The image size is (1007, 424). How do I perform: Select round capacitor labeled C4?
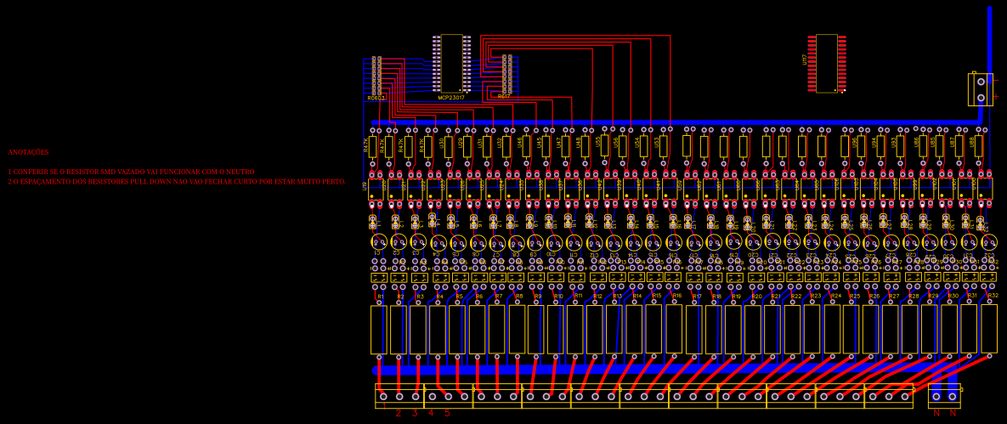point(438,244)
